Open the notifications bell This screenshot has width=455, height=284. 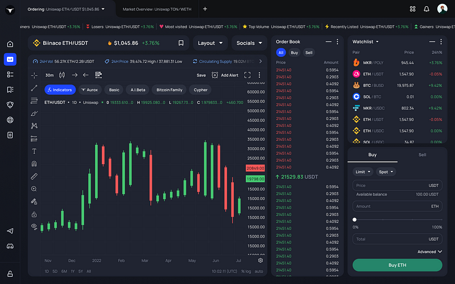426,9
